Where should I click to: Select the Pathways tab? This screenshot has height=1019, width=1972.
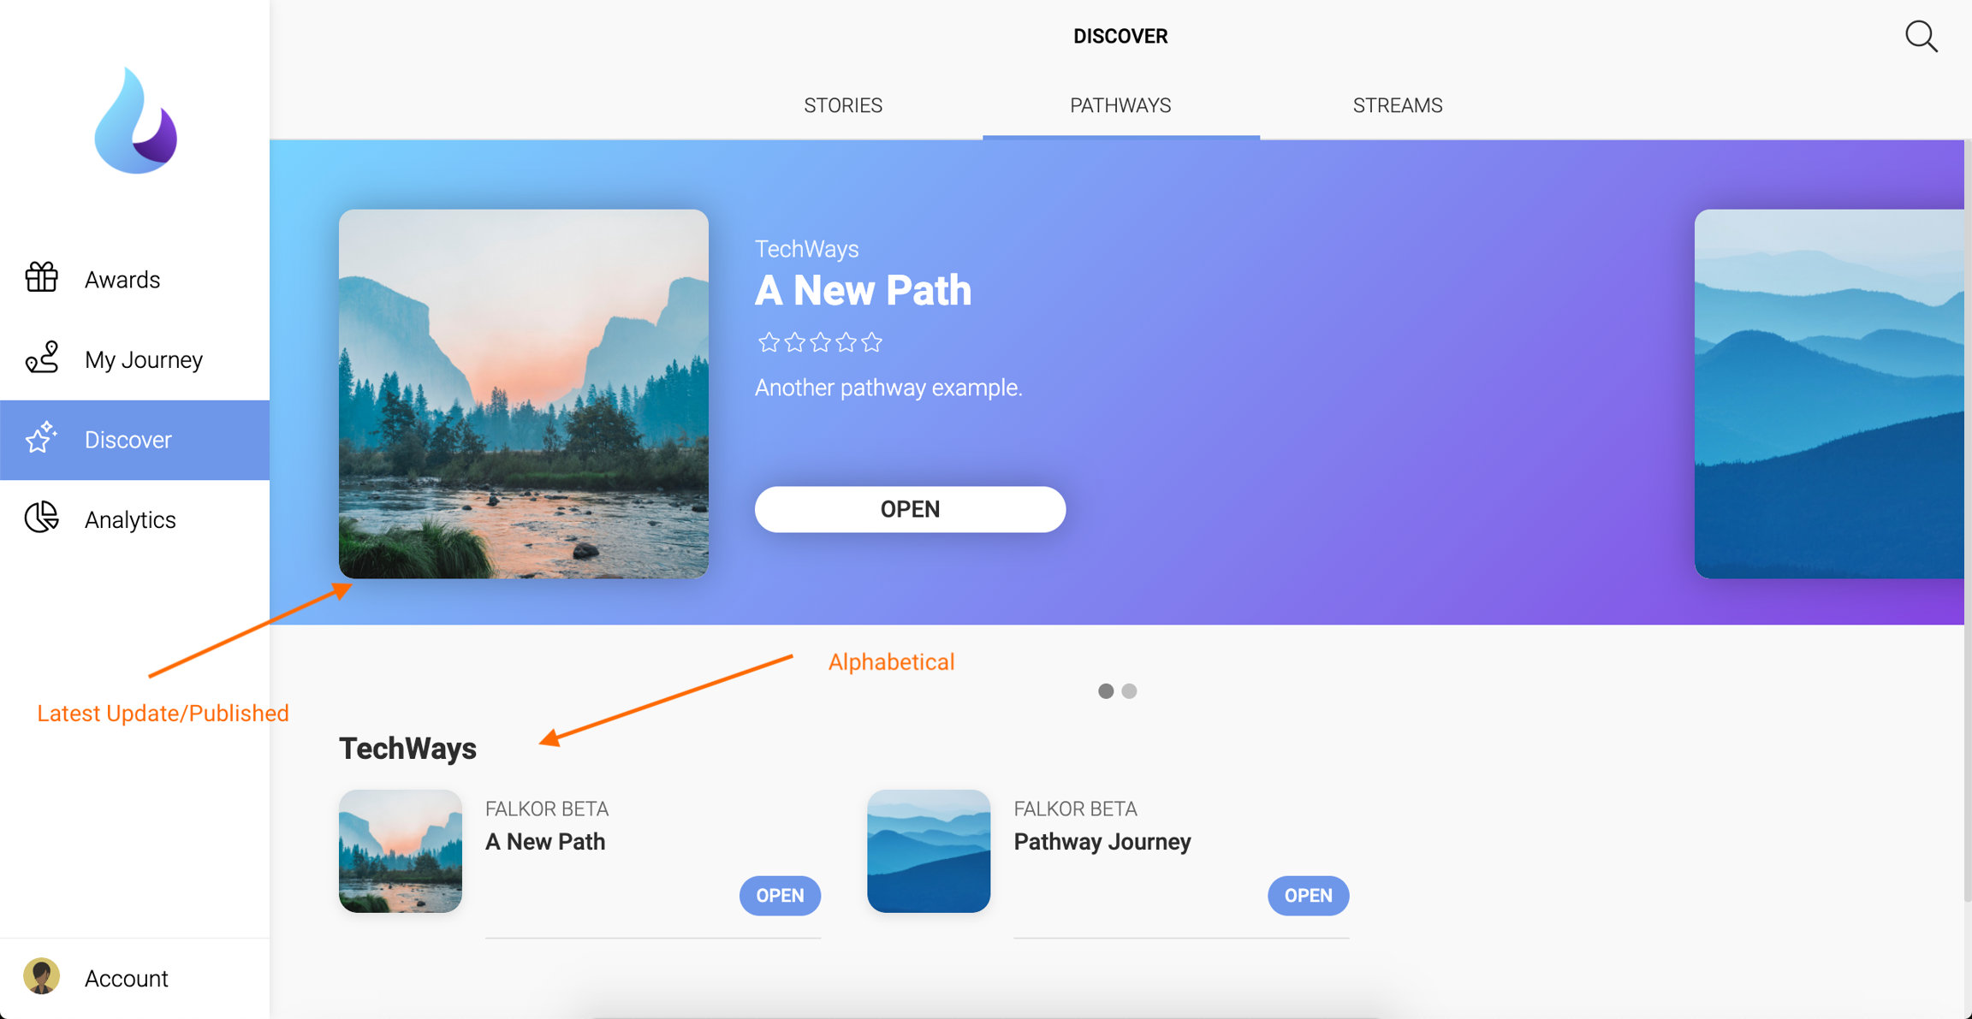click(x=1120, y=105)
